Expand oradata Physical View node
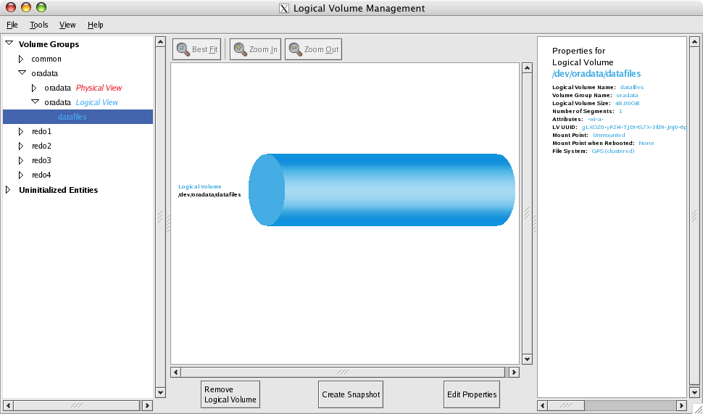Image resolution: width=703 pixels, height=414 pixels. [34, 88]
